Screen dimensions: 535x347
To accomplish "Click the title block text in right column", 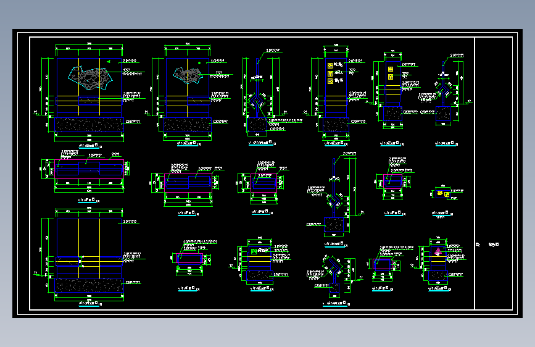I will (x=487, y=245).
